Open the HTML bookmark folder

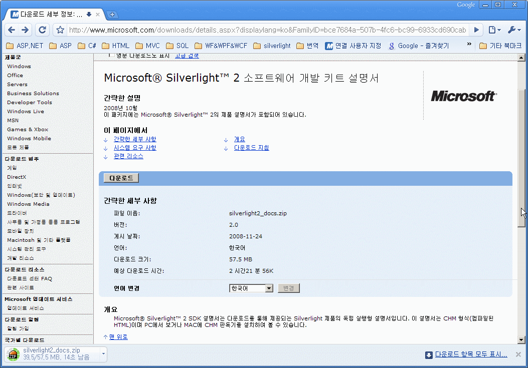115,46
